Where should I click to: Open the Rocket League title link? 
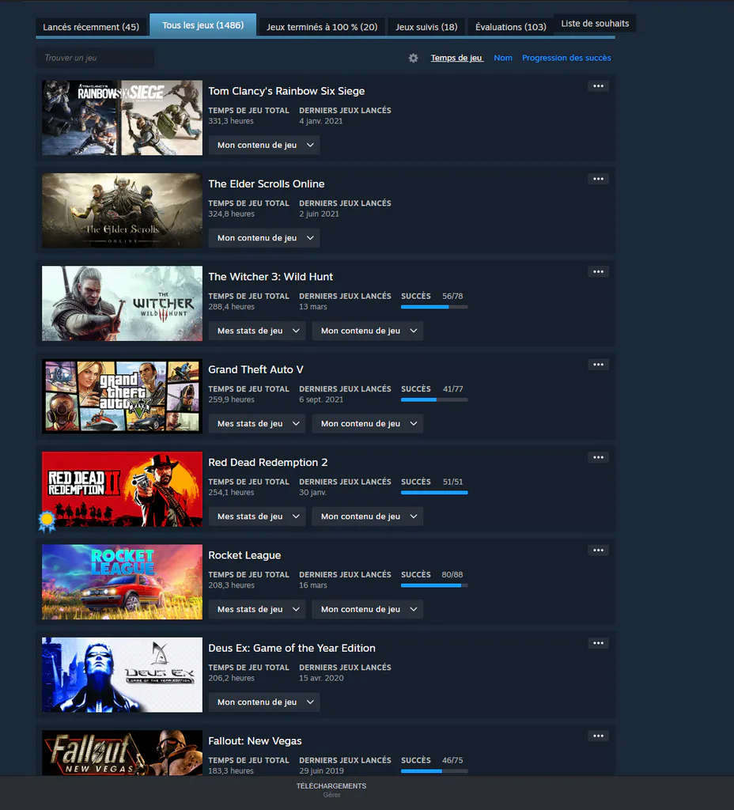coord(244,555)
